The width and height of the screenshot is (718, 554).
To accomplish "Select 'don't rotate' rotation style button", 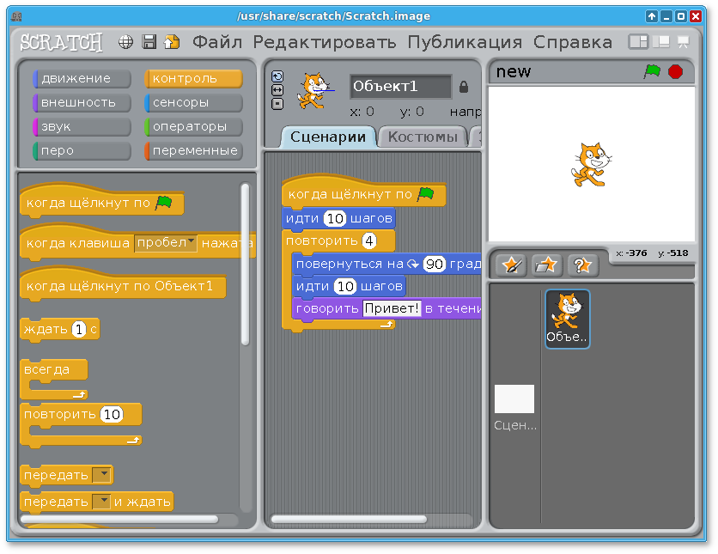I will (277, 104).
